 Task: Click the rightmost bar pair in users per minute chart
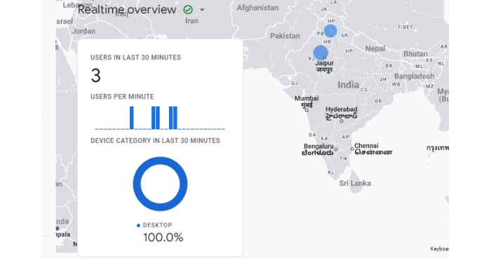point(173,118)
